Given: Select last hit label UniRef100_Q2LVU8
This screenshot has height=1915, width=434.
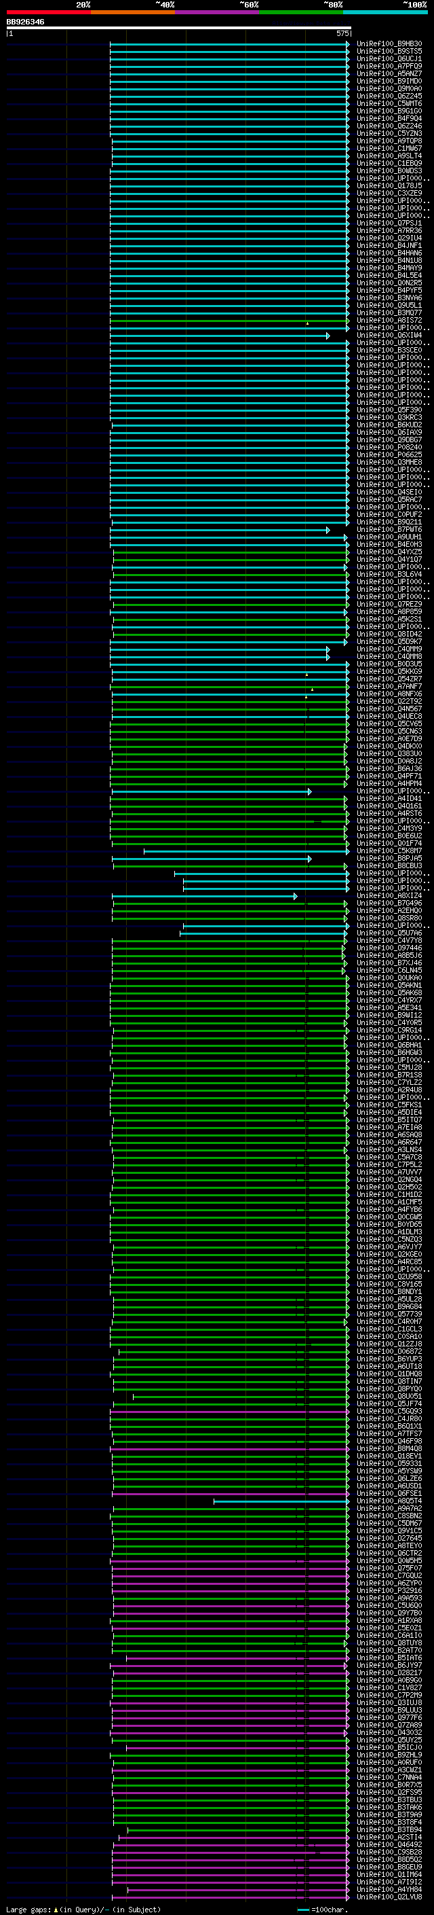Looking at the screenshot, I should 389,1897.
